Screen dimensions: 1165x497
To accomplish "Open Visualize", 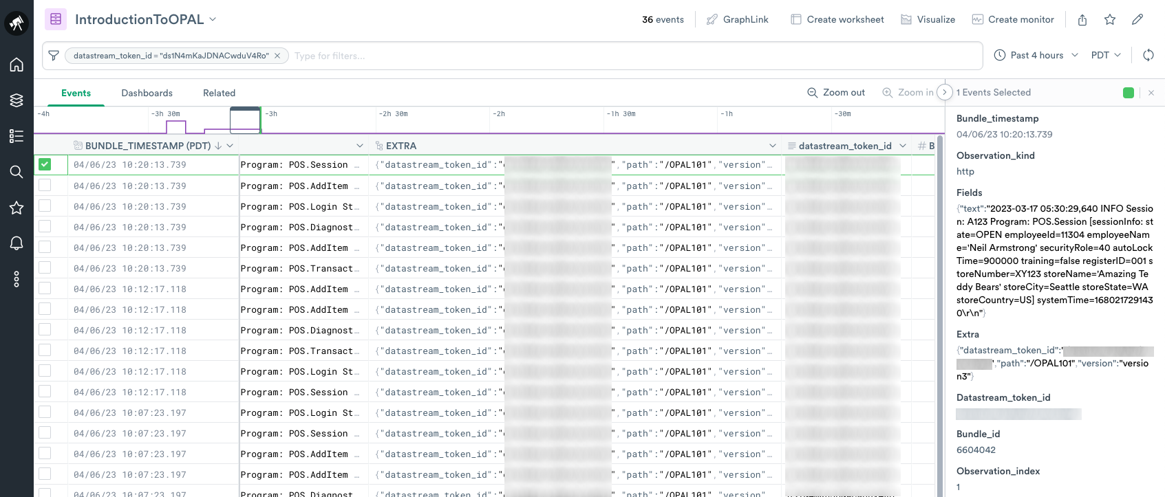I will pos(928,19).
